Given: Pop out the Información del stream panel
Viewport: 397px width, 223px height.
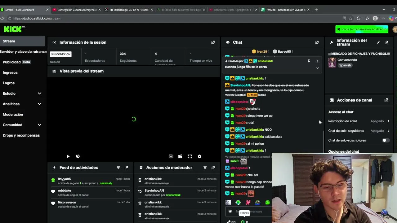Looking at the screenshot, I should (x=386, y=42).
